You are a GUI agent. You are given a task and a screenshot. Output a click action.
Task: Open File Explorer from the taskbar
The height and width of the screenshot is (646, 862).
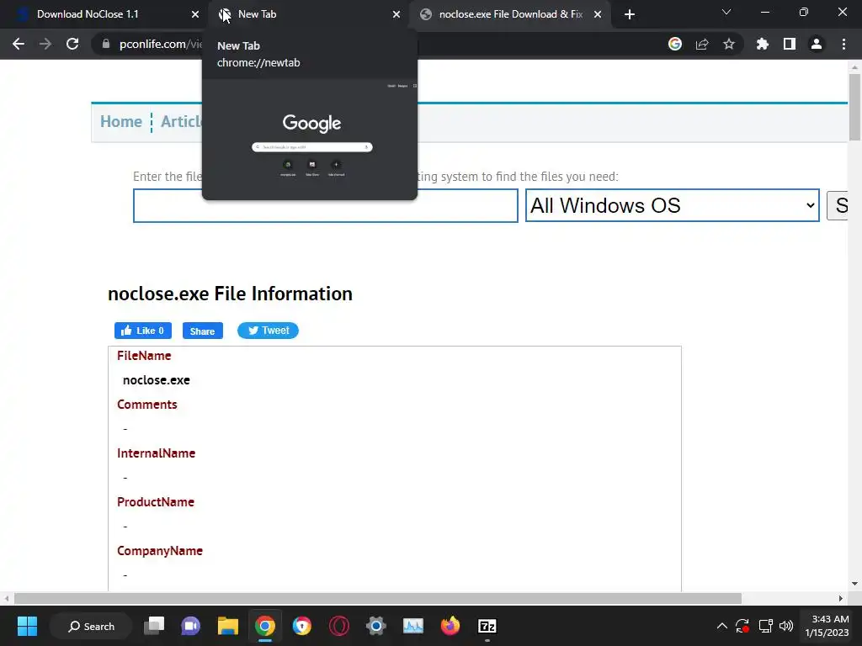pyautogui.click(x=227, y=626)
